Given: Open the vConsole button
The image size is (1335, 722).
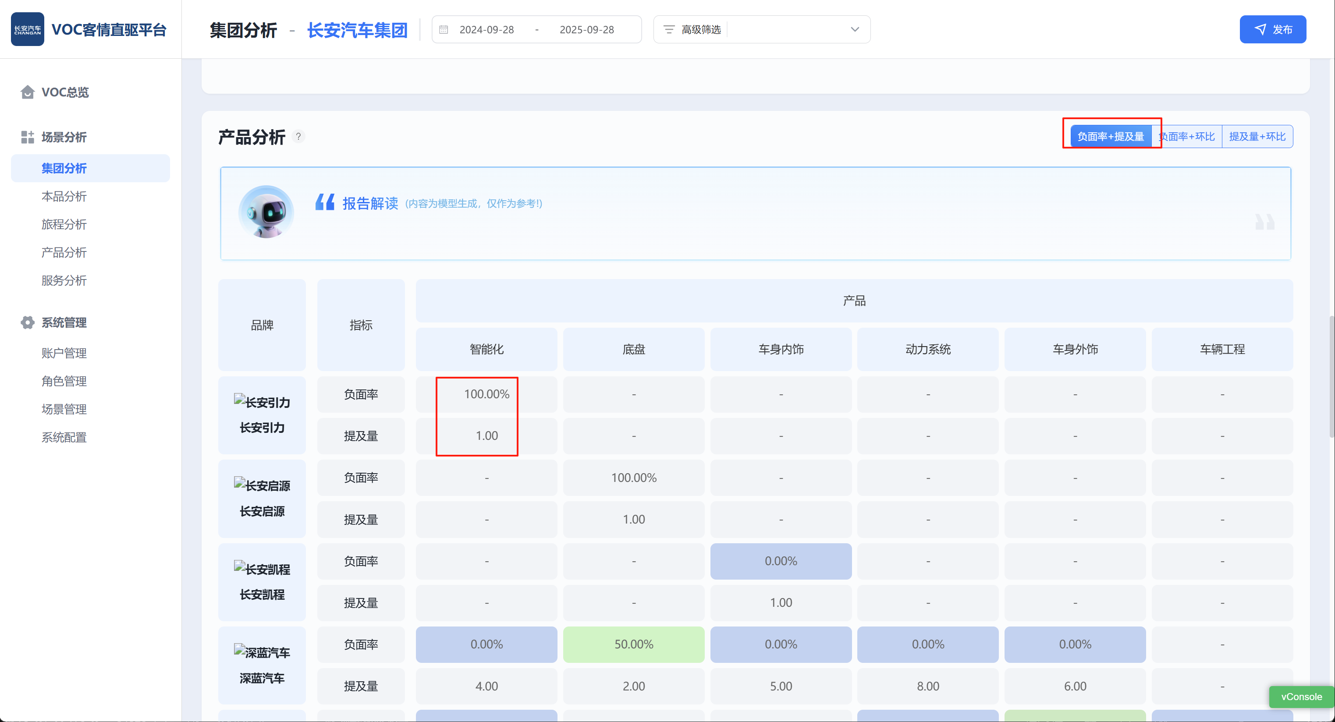Looking at the screenshot, I should pyautogui.click(x=1301, y=697).
